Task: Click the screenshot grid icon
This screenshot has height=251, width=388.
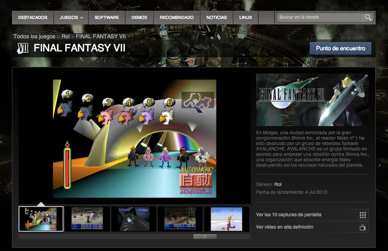Action: (x=362, y=215)
